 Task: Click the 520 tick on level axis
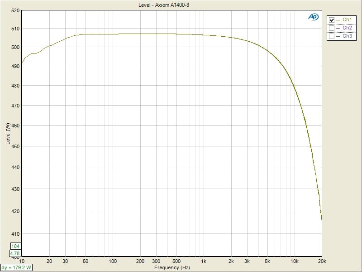click(15, 10)
